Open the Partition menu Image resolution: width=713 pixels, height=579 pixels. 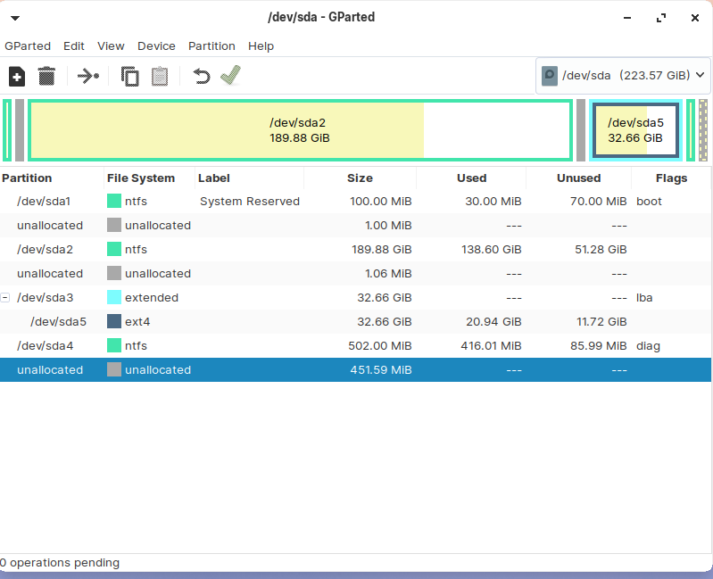pyautogui.click(x=211, y=45)
